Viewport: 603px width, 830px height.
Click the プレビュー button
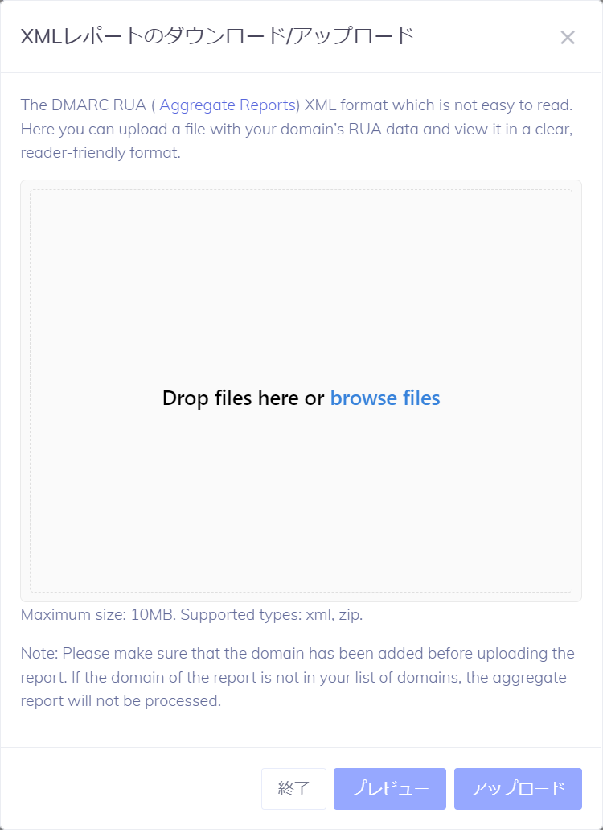click(390, 789)
